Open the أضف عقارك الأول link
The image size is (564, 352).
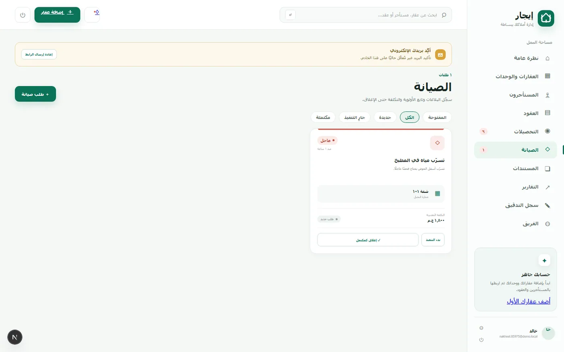point(529,301)
